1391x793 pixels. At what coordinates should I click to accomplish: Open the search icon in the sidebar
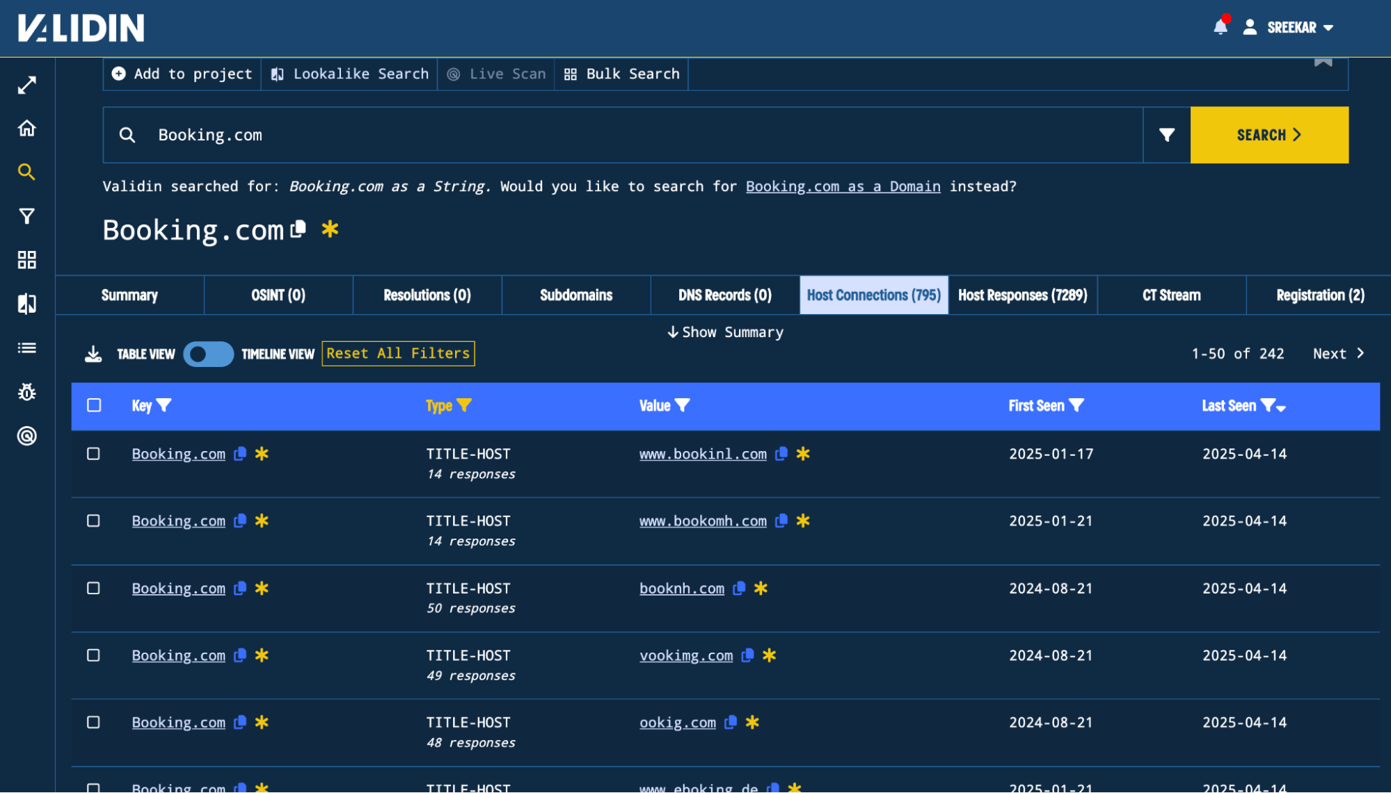pyautogui.click(x=26, y=172)
